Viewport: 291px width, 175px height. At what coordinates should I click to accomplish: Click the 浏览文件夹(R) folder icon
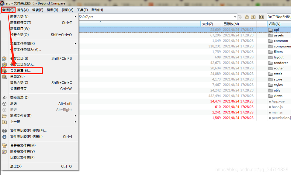tap(4, 116)
